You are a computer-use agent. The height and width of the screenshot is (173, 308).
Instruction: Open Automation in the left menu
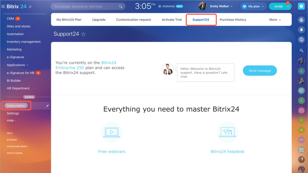pyautogui.click(x=15, y=34)
